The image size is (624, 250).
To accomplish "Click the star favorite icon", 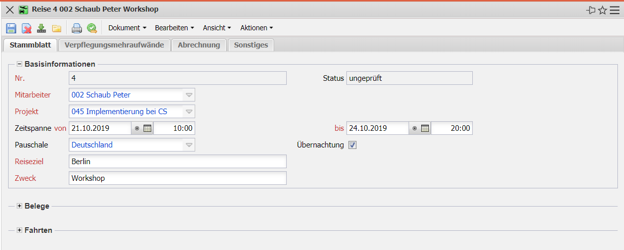I will coord(602,10).
